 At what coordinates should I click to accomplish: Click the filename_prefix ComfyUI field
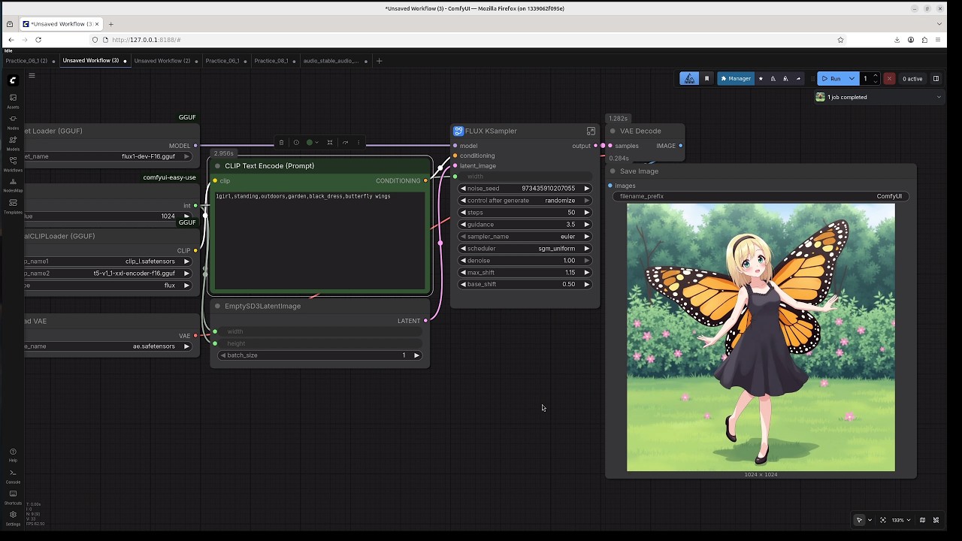pyautogui.click(x=761, y=196)
